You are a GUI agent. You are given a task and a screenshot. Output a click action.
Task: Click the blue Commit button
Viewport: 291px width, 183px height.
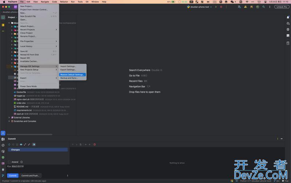pos(13,176)
